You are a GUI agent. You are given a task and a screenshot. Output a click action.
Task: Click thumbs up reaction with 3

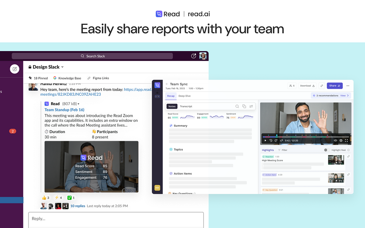point(45,198)
